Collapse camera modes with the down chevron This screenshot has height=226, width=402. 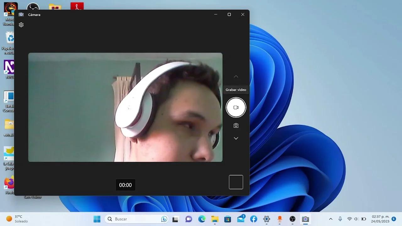[x=236, y=138]
